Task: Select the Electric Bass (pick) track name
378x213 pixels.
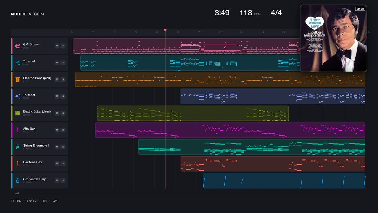Action: coord(37,78)
